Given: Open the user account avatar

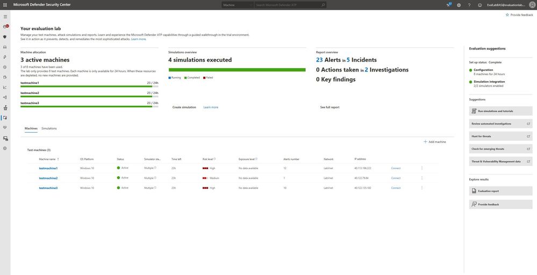Looking at the screenshot, I should click(x=531, y=5).
